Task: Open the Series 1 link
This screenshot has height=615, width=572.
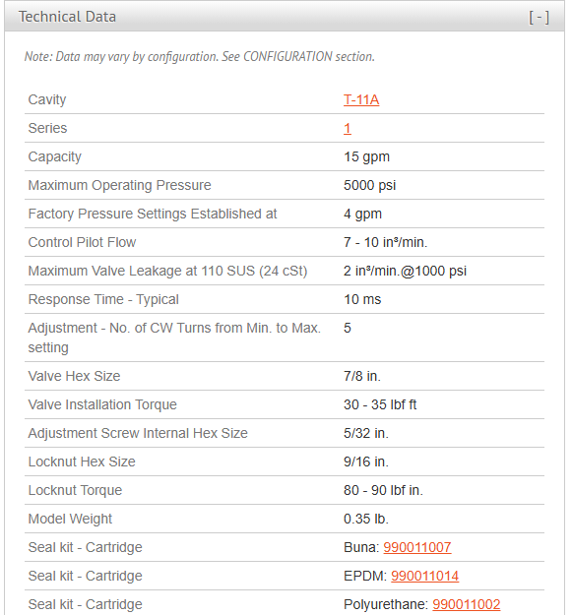Action: click(x=348, y=128)
